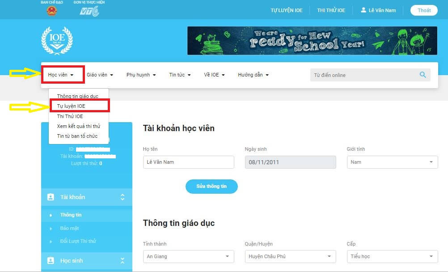Click the New School Year banner
The width and height of the screenshot is (448, 272).
(x=312, y=41)
